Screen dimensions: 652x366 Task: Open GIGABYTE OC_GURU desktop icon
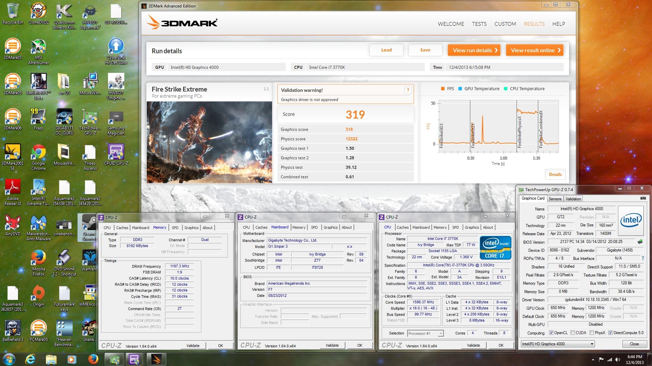[x=64, y=122]
